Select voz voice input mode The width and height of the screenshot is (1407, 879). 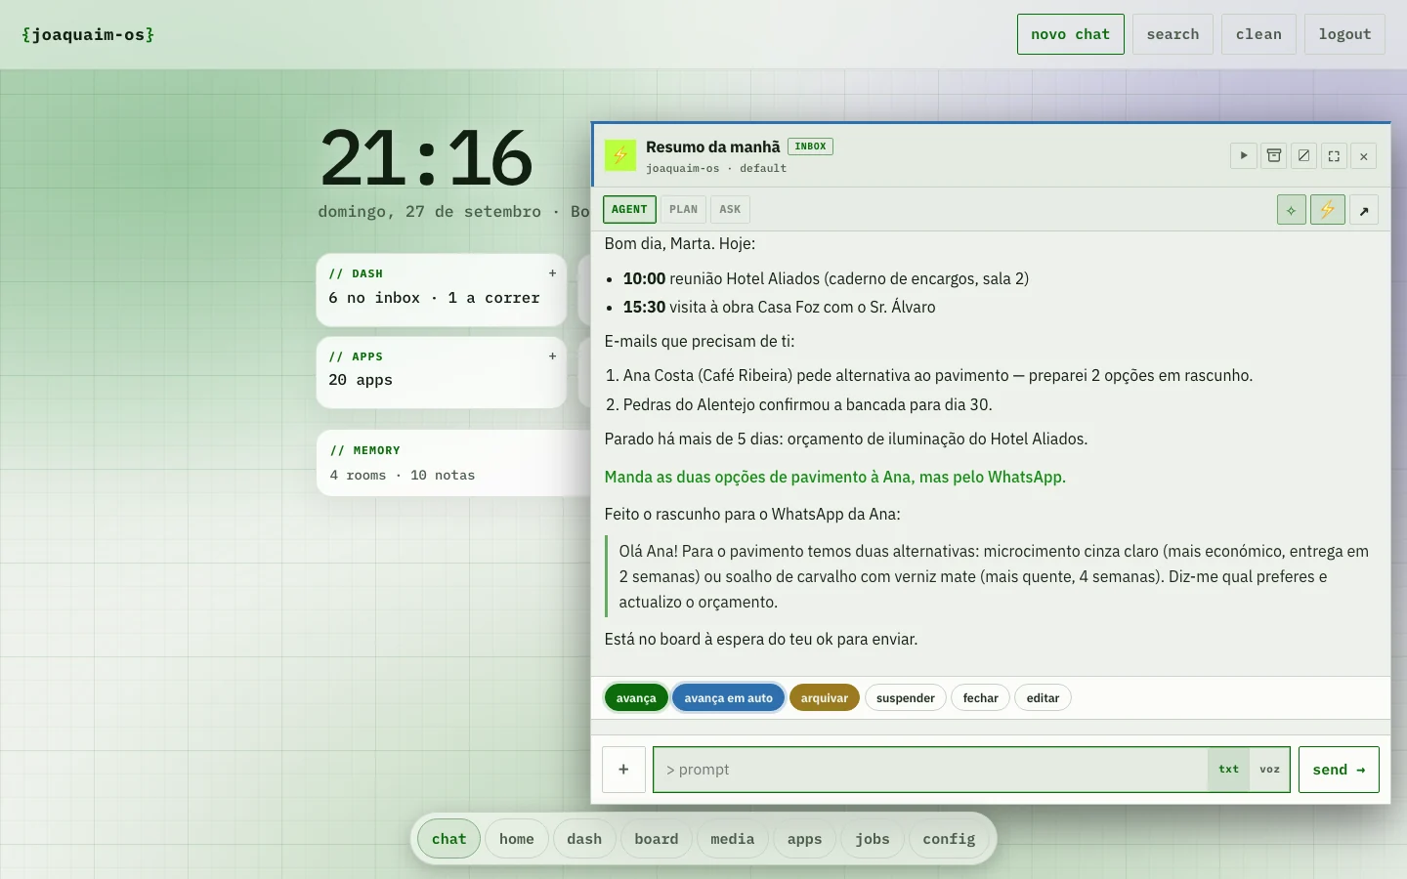pos(1269,770)
